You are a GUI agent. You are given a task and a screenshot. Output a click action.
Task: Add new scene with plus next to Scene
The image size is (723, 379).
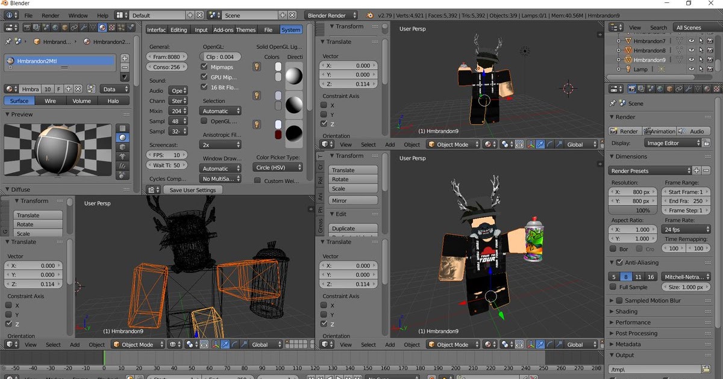click(283, 15)
